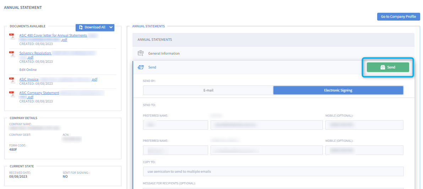Open Go to Company Profile

tap(398, 16)
